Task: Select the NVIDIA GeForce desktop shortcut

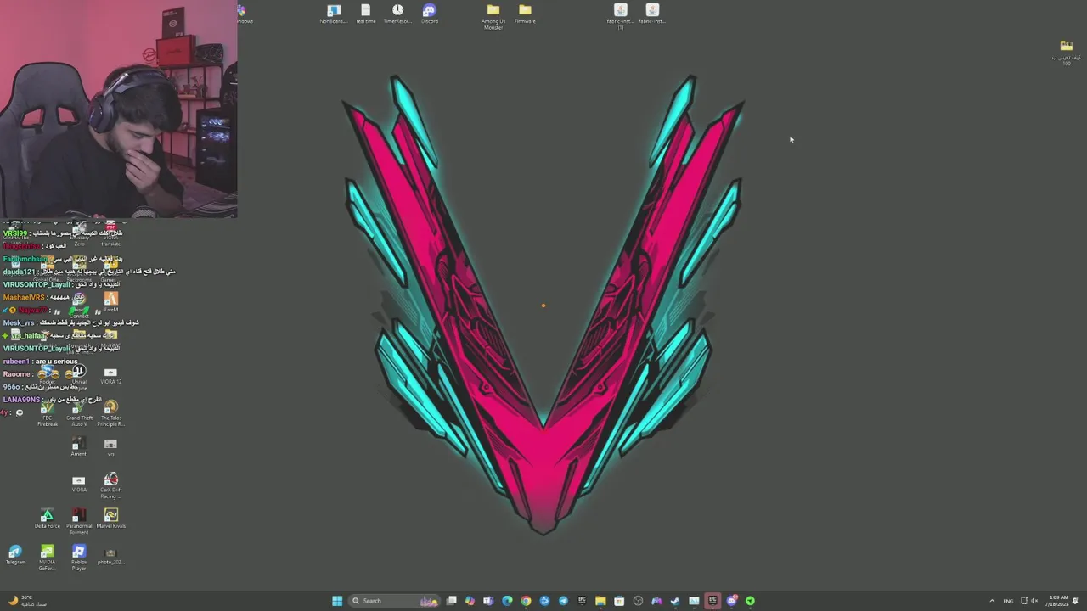Action: [48, 558]
